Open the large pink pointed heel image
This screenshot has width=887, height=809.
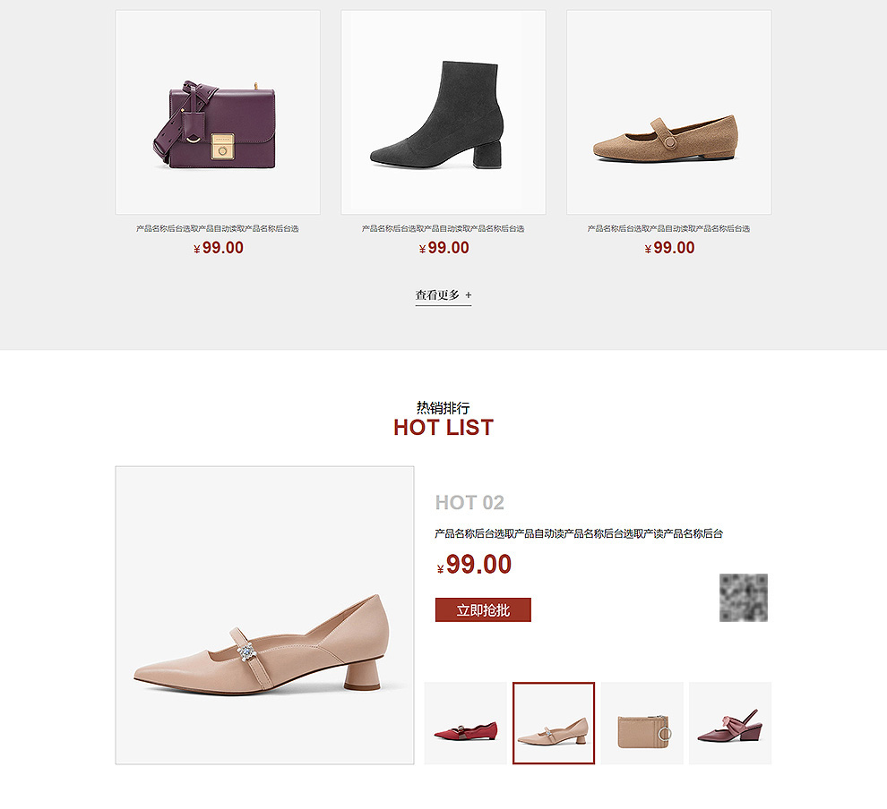(x=264, y=615)
